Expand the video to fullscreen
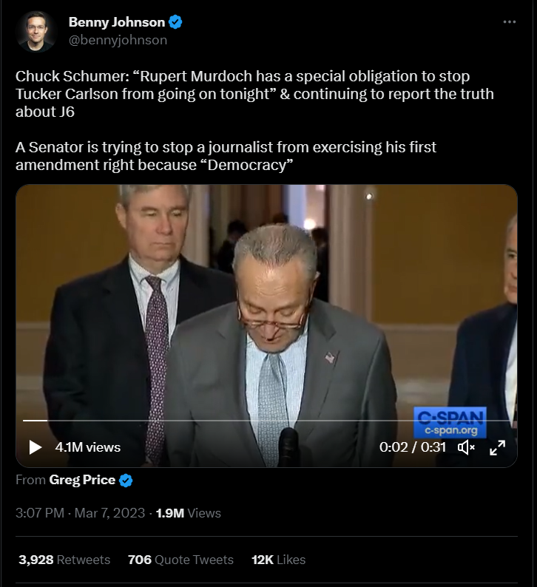The width and height of the screenshot is (537, 587). click(498, 447)
